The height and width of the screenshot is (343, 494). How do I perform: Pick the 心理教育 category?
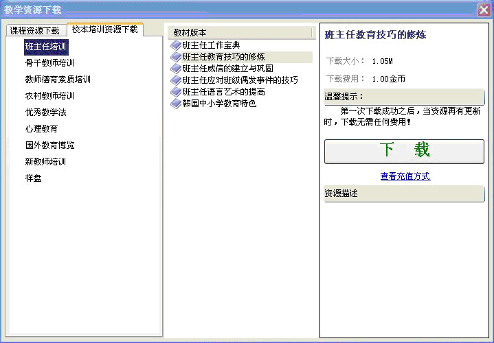pos(41,129)
